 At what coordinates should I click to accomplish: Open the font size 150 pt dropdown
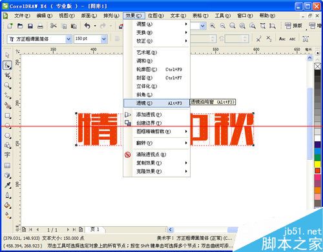point(104,39)
